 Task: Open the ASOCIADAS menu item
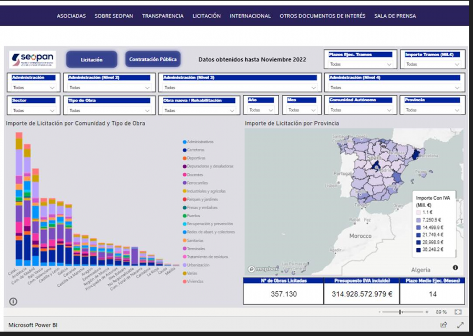pos(71,16)
